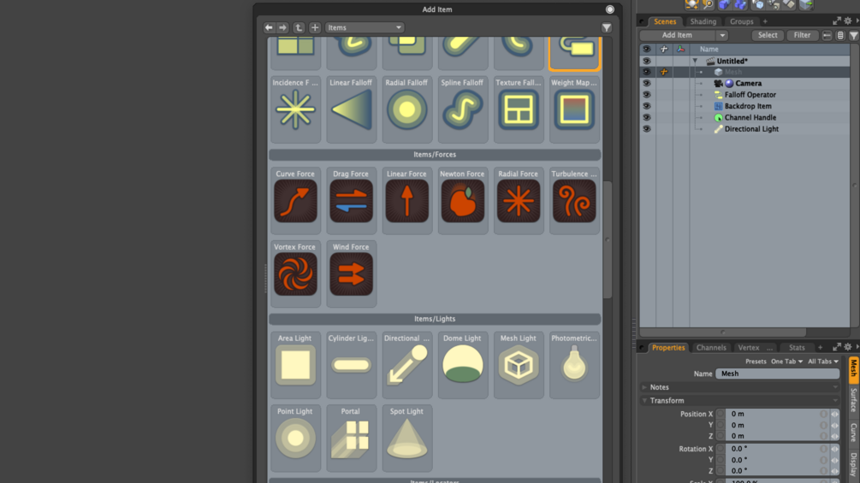Screen dimensions: 860x483
Task: Add a Point Light item
Action: coord(295,438)
